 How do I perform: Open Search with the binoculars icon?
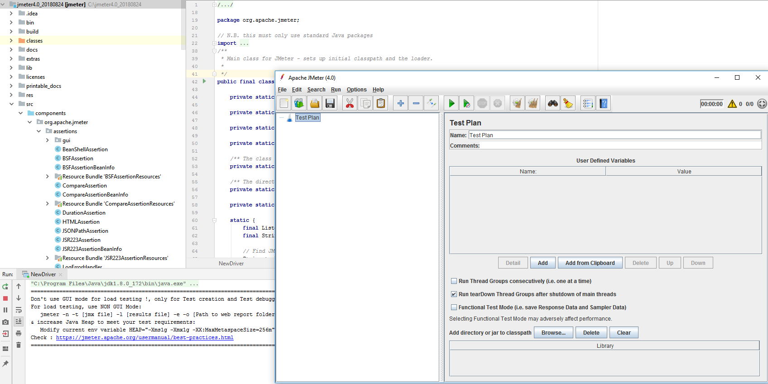pos(553,103)
